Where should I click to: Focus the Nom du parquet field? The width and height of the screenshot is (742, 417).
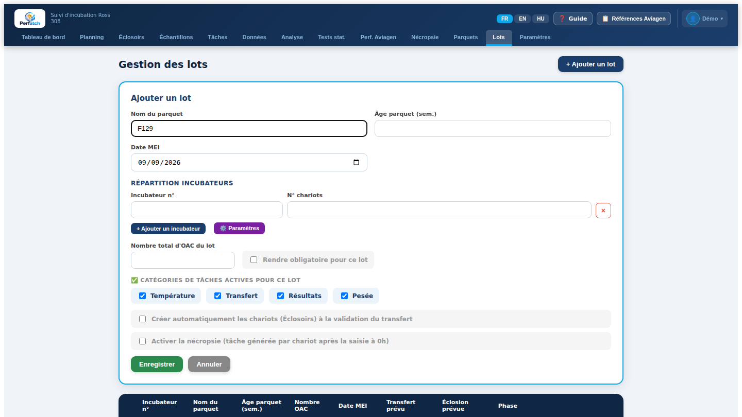249,128
